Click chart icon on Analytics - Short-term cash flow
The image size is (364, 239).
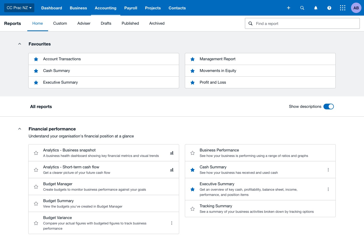[172, 170]
